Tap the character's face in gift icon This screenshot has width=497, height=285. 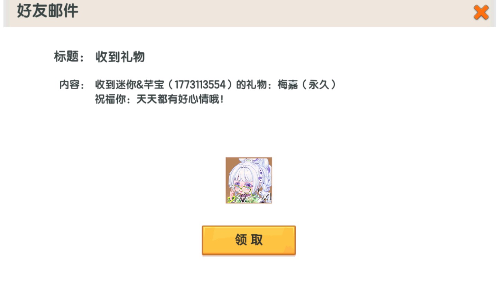[x=242, y=186]
